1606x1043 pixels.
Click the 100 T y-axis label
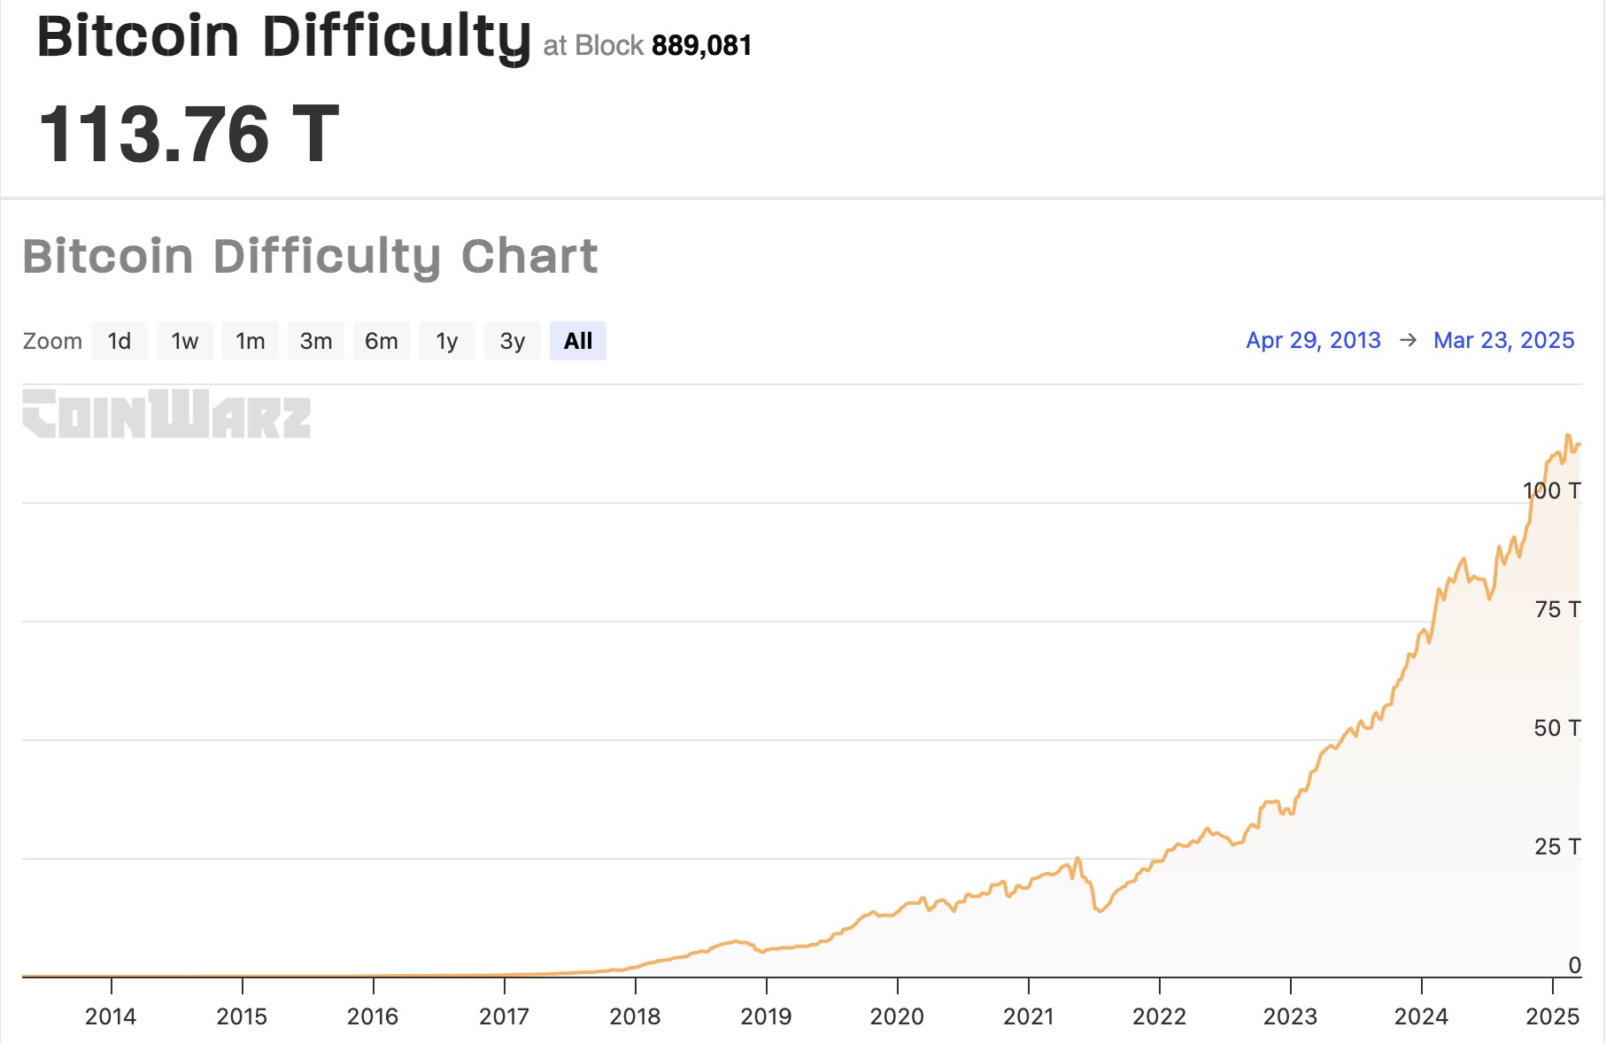[1551, 491]
